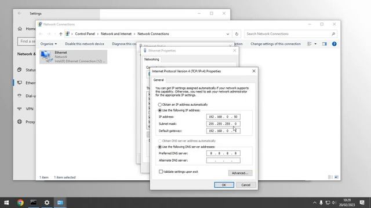Open Home in Settings window

click(26, 29)
